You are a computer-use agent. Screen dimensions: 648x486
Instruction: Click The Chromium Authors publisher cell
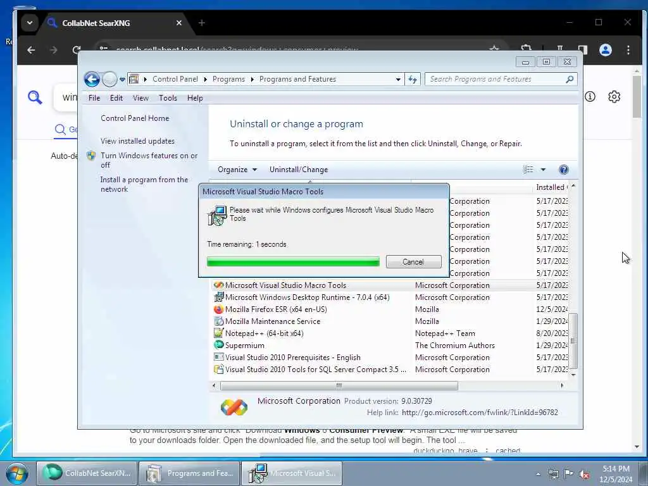click(x=454, y=345)
